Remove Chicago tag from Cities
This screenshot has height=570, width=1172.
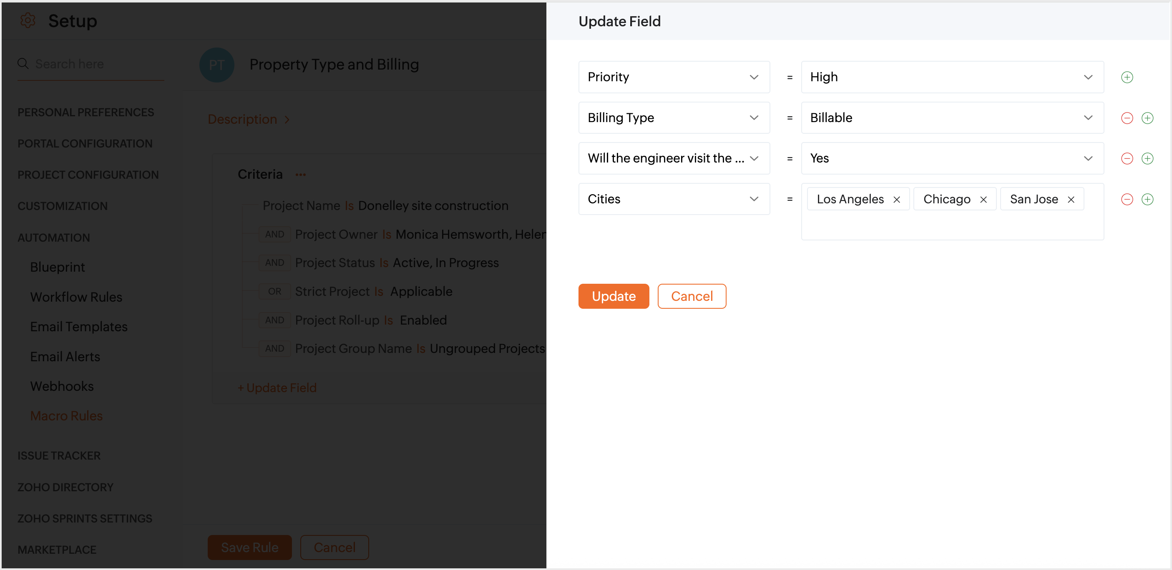click(983, 200)
